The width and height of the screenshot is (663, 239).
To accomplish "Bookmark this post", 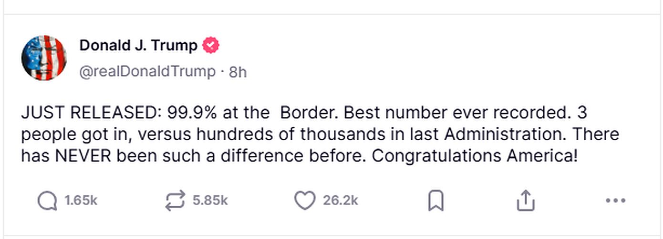I will (435, 201).
